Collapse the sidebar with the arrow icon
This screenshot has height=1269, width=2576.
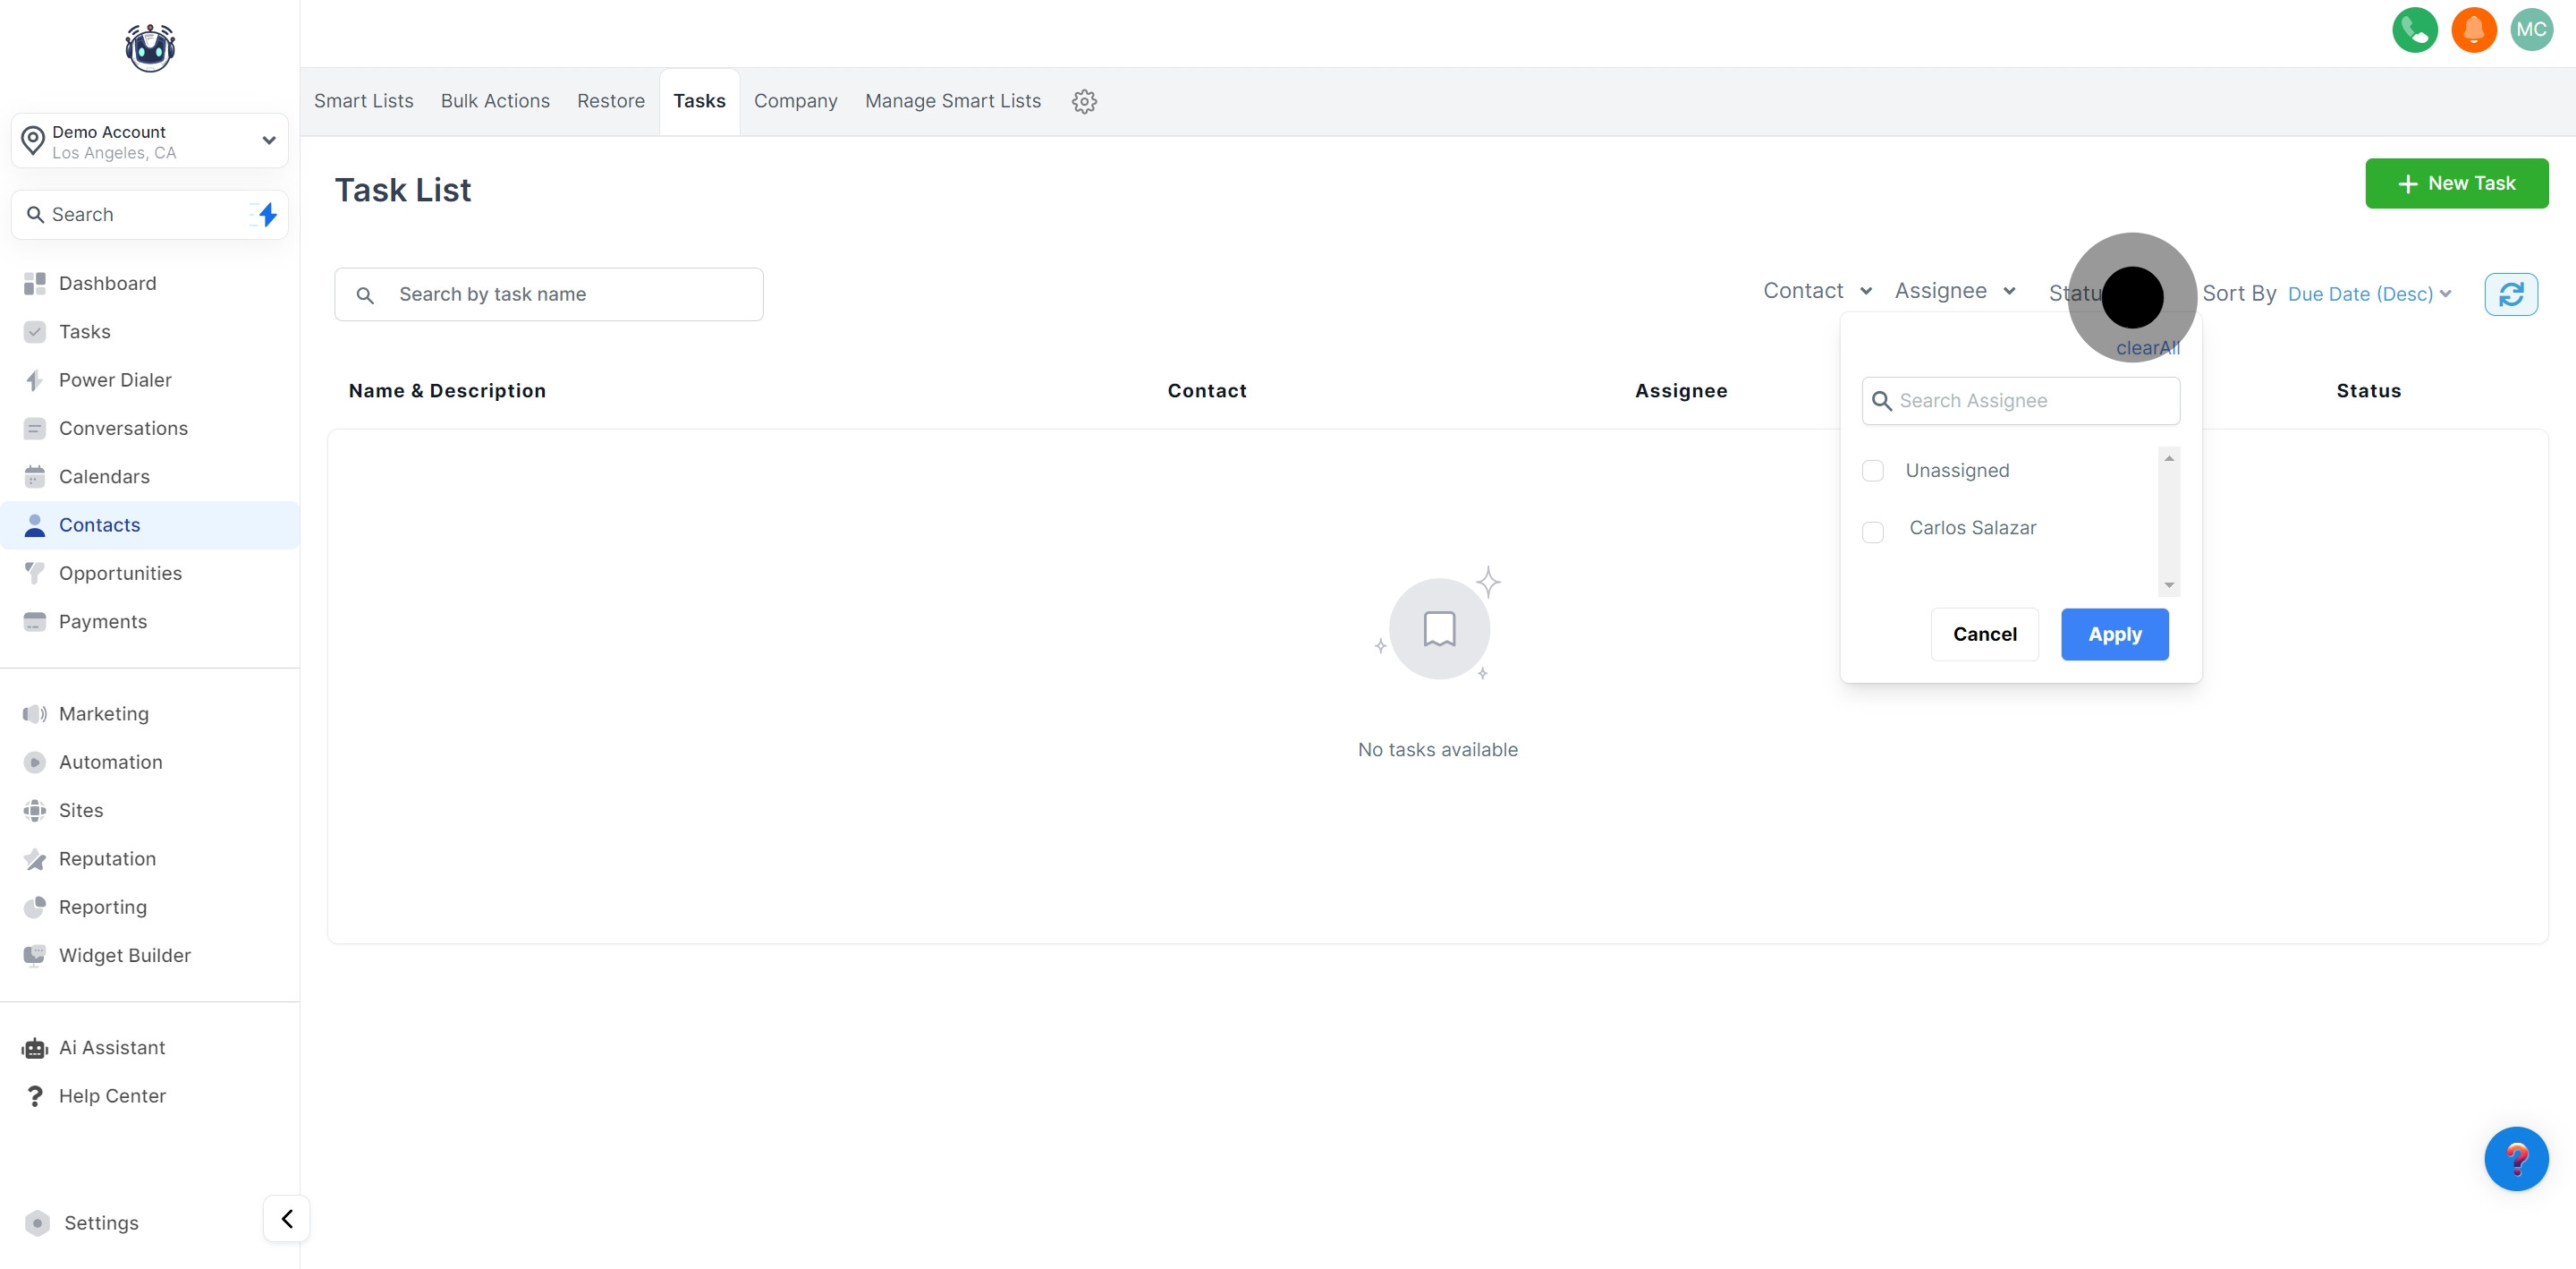point(287,1218)
